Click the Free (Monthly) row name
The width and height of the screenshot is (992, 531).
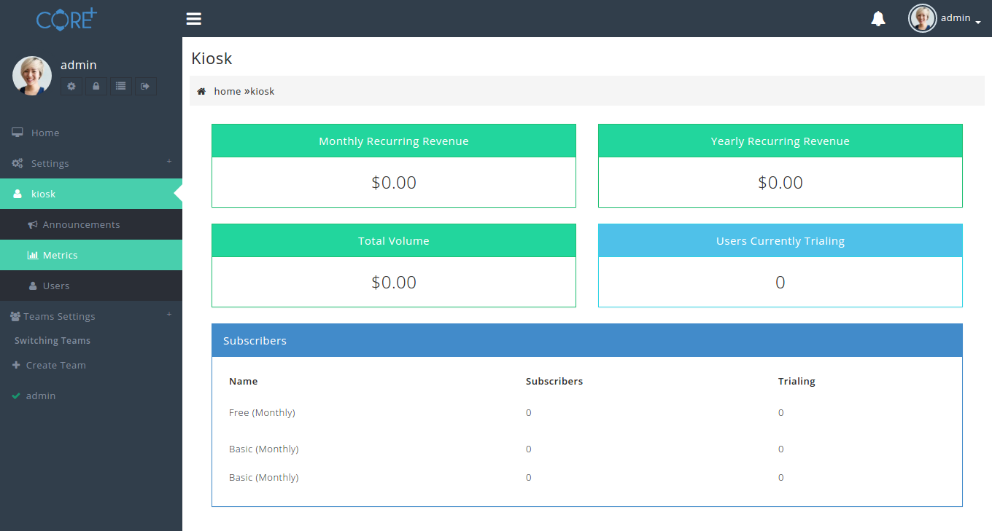(262, 412)
